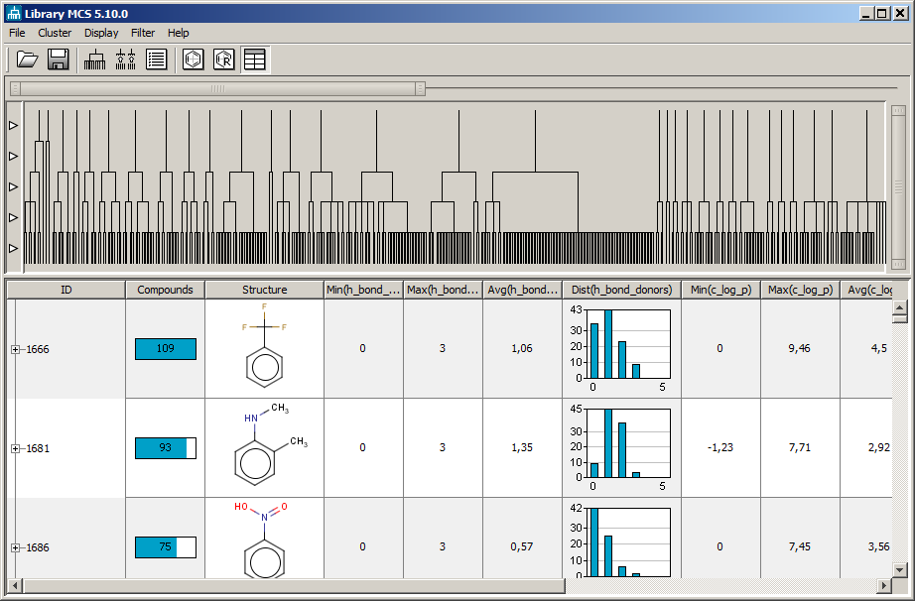Viewport: 915px width, 601px height.
Task: Select the topmost level triangle beside dendrogram
Action: pyautogui.click(x=12, y=124)
